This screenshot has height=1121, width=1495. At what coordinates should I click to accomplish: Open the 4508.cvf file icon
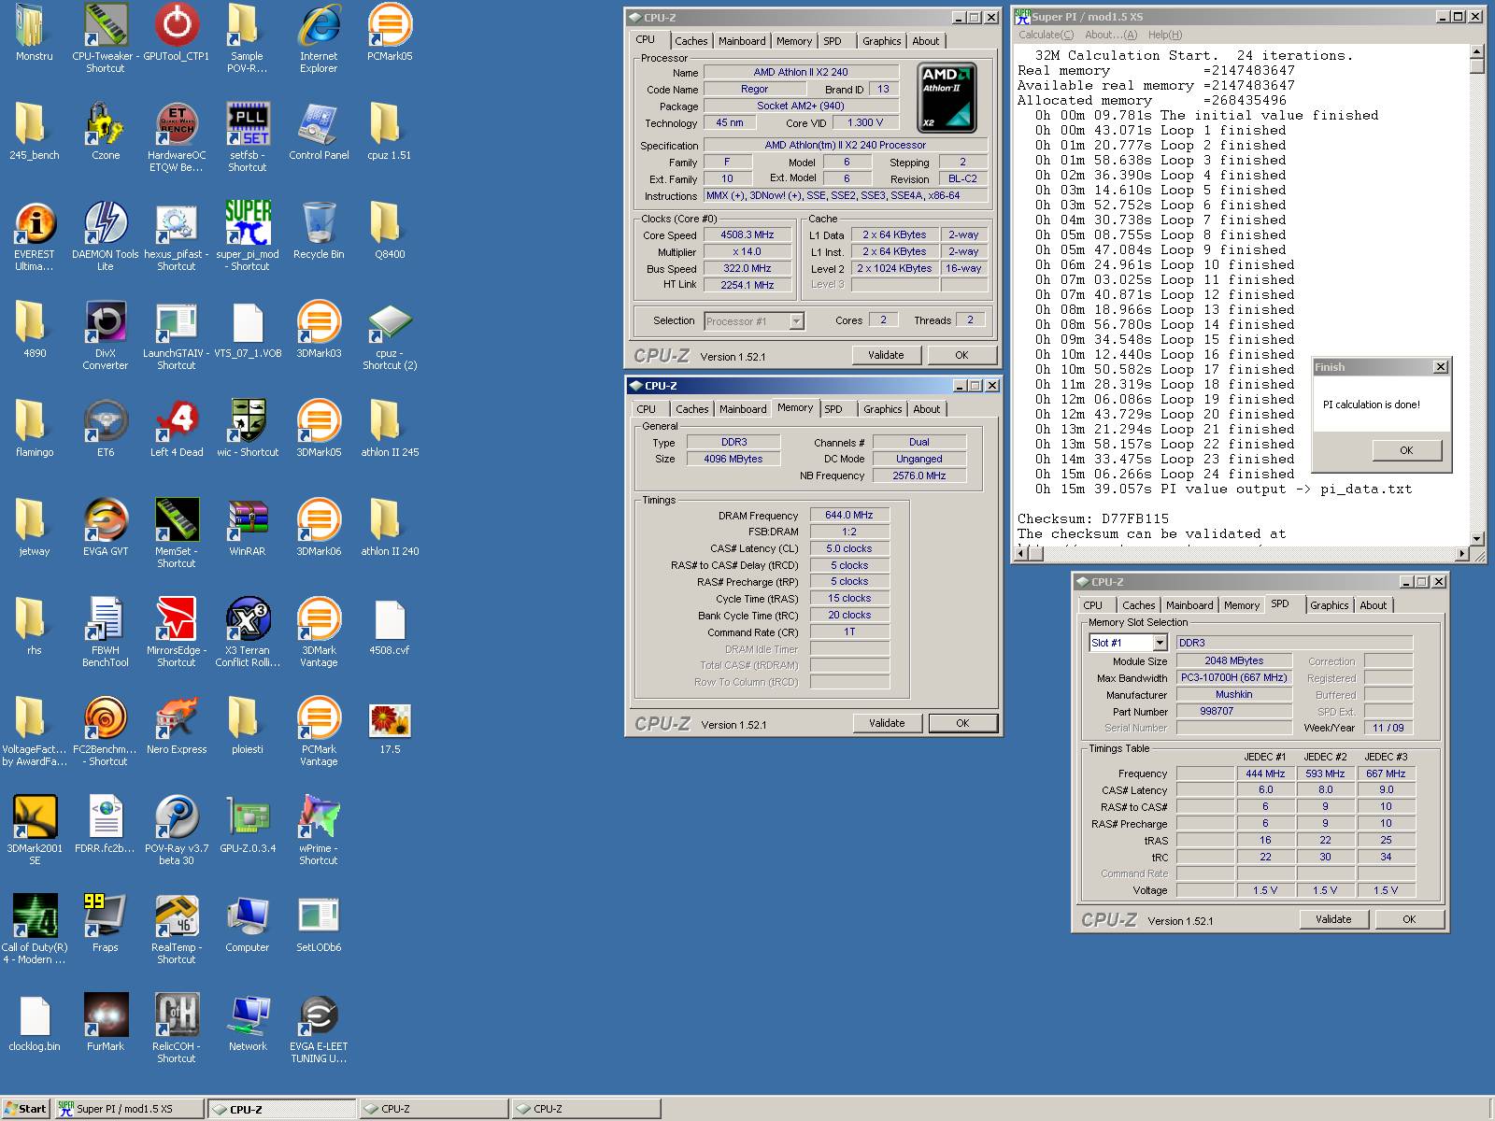[x=390, y=620]
